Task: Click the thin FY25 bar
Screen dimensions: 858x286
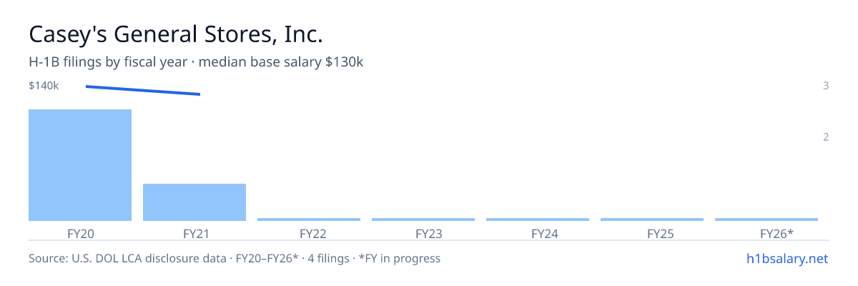Action: click(x=652, y=220)
